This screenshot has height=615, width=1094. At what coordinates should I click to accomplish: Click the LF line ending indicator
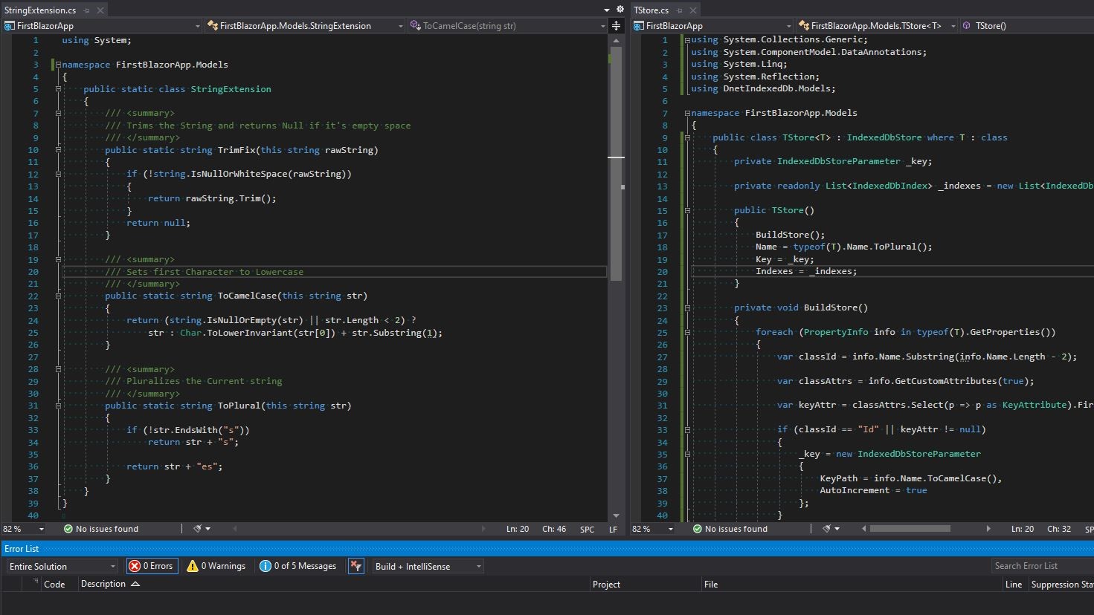click(614, 530)
